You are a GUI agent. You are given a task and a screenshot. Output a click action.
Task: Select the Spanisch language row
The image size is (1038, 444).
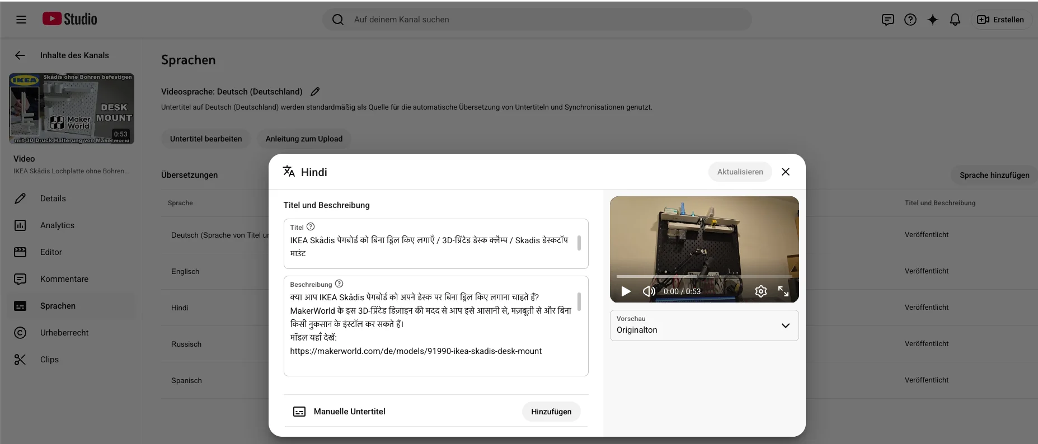click(x=186, y=380)
